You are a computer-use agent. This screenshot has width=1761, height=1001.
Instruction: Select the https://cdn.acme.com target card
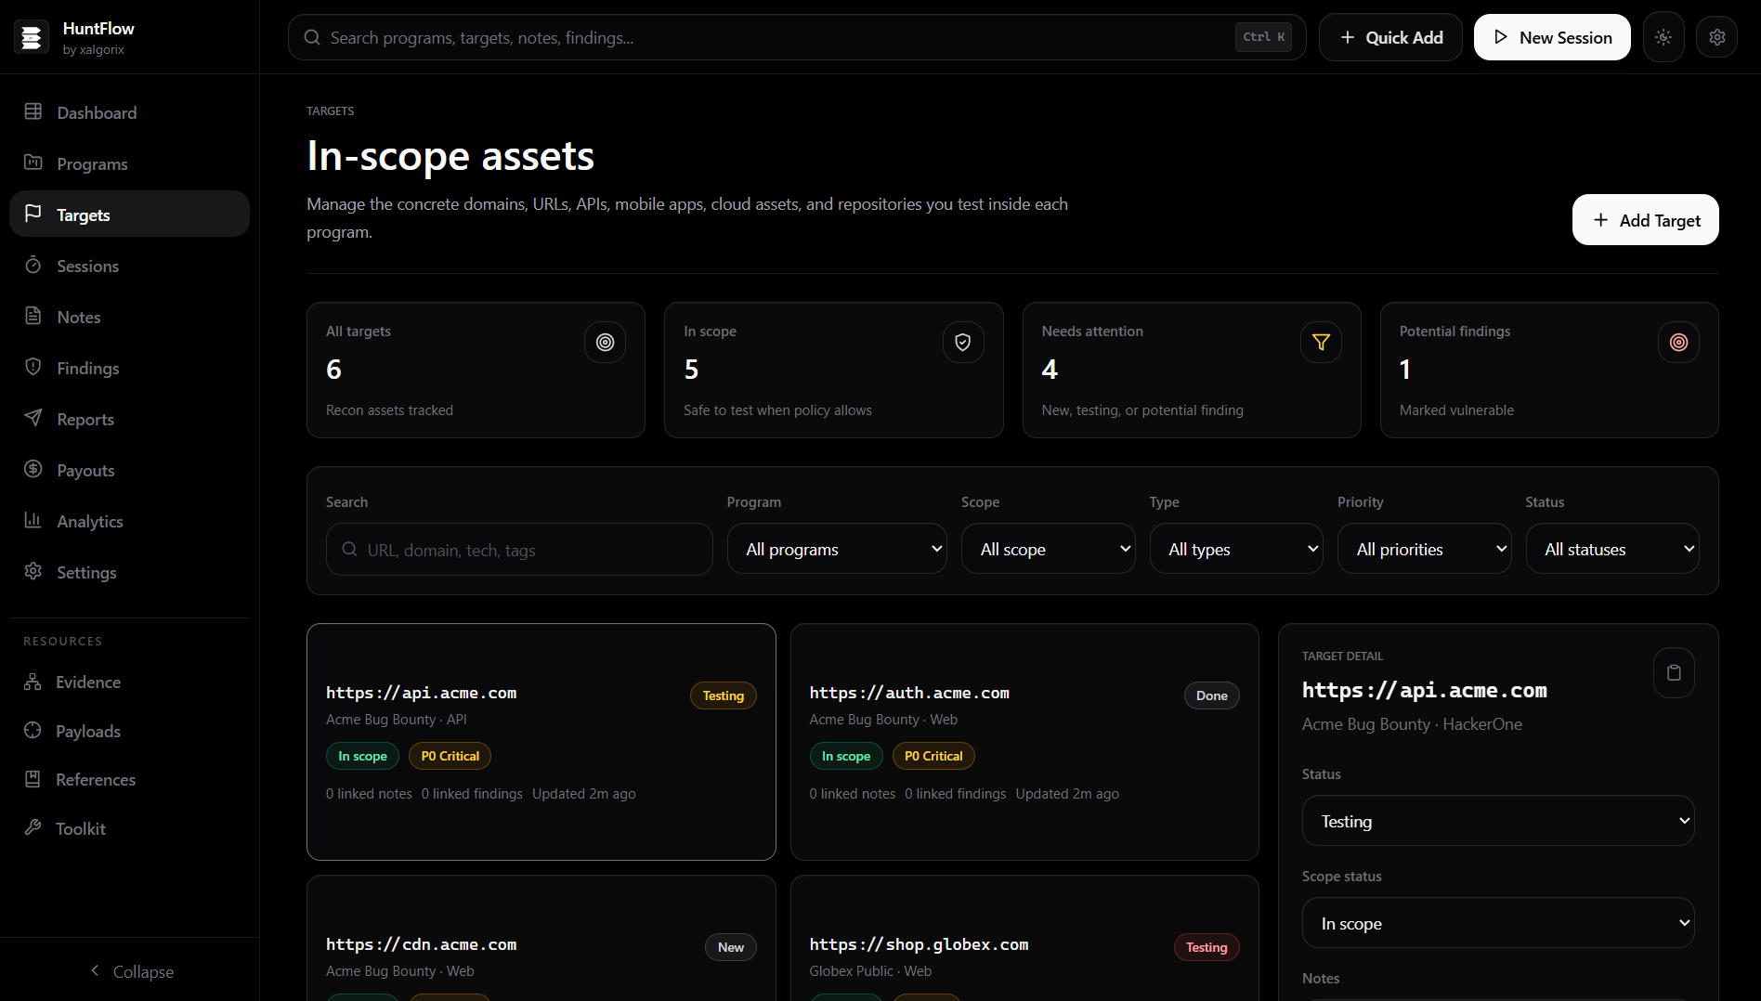[x=541, y=938]
